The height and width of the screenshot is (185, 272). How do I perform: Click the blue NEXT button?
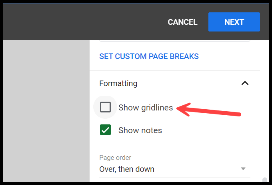pyautogui.click(x=234, y=22)
